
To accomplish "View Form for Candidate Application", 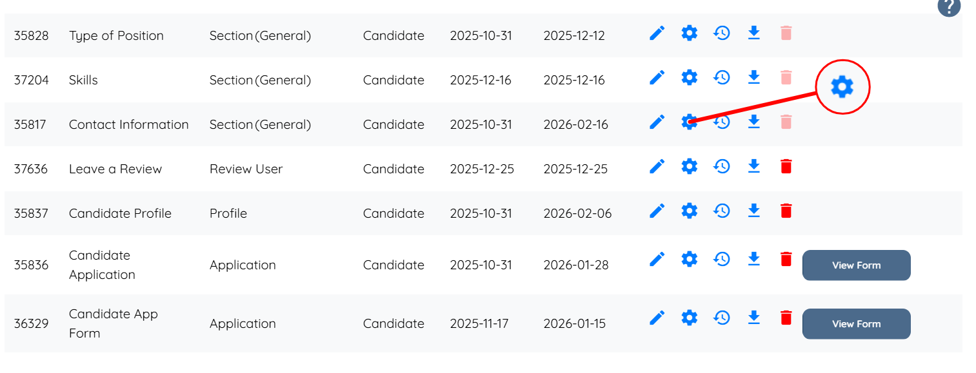I will (x=856, y=265).
